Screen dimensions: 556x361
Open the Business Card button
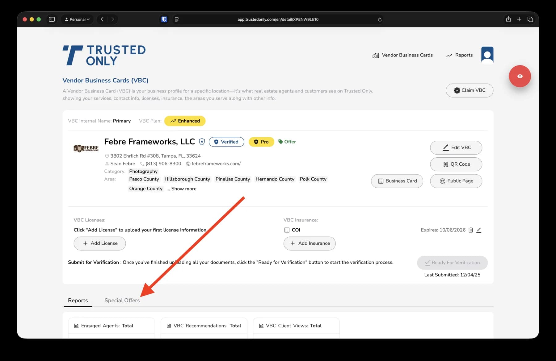pos(397,181)
